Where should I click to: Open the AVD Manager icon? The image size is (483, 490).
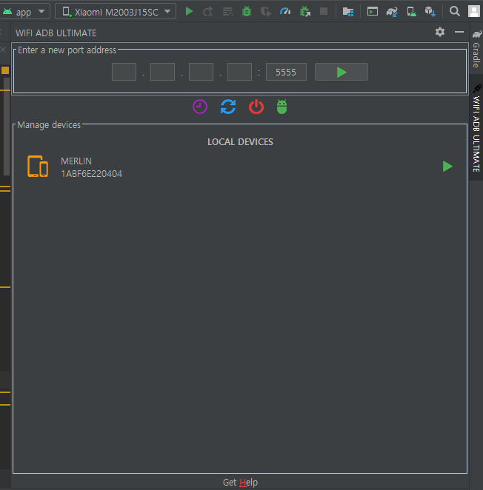411,12
